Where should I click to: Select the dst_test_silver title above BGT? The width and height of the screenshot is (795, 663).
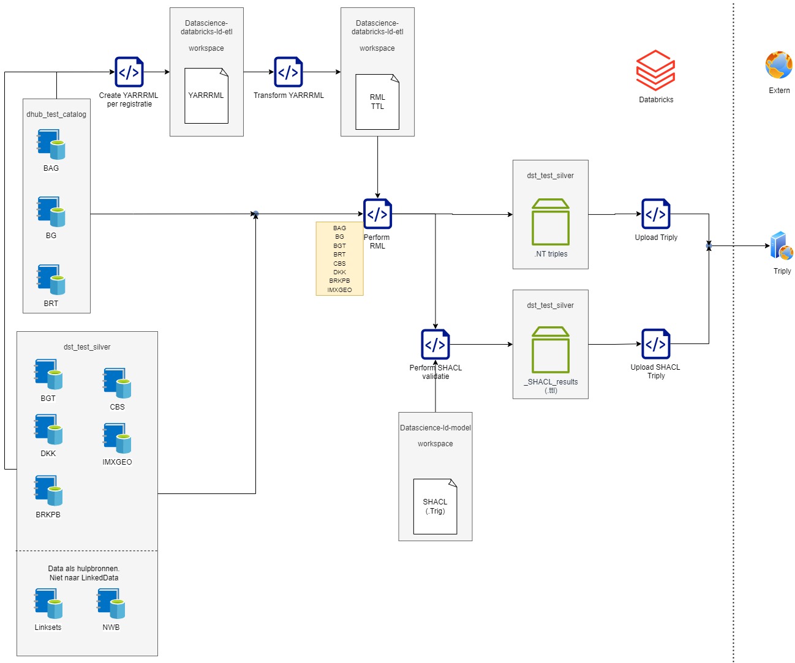[x=87, y=347]
